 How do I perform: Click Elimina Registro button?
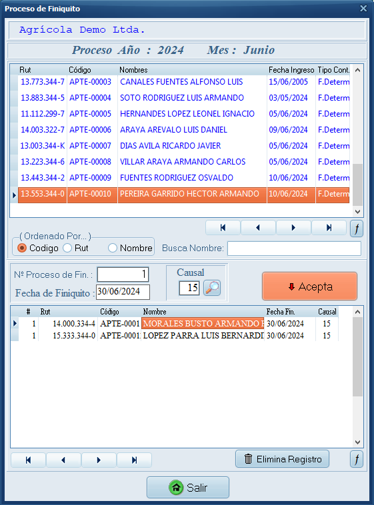(283, 459)
